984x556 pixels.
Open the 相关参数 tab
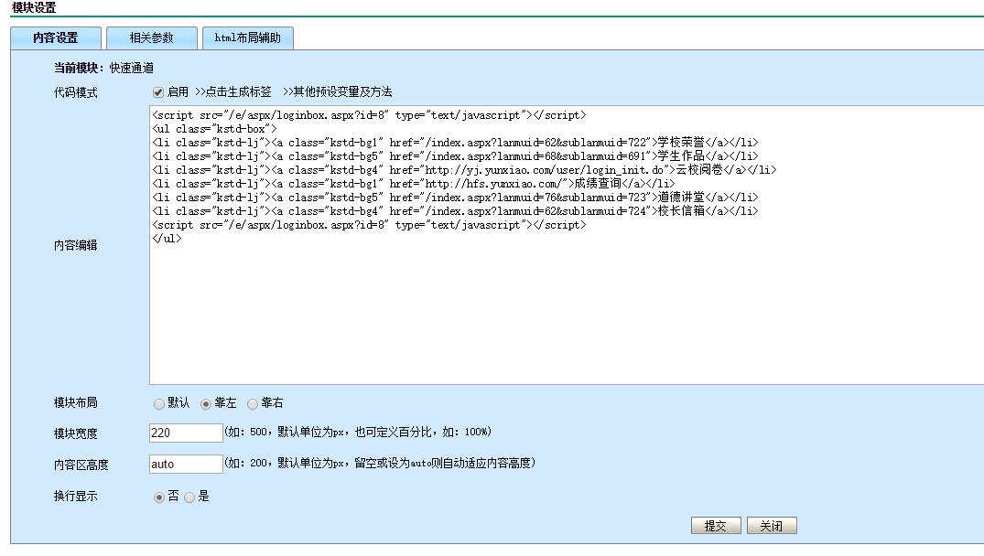[x=151, y=37]
